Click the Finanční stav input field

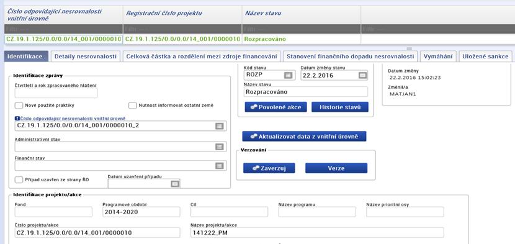coord(120,166)
